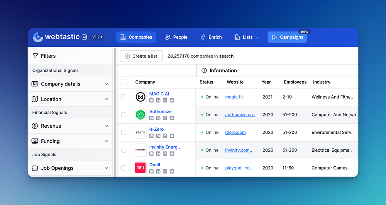
Task: Open Quell Facebook icon
Action: (x=165, y=171)
